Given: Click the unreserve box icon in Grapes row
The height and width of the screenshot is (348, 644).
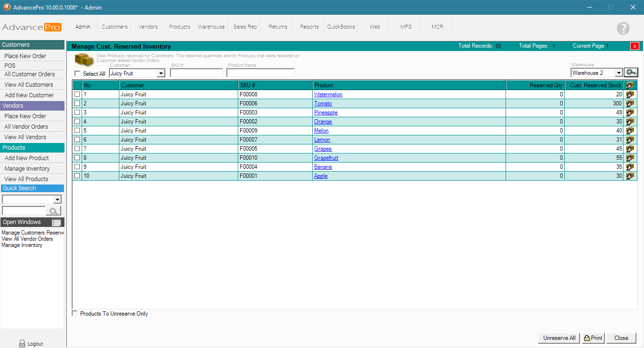Looking at the screenshot, I should pyautogui.click(x=630, y=149).
